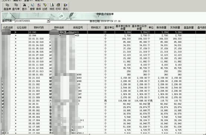This screenshot has width=206, height=135.
Task: Open the 盘盈单 (inventory surplus) toolbar icon
Action: click(x=7, y=7)
